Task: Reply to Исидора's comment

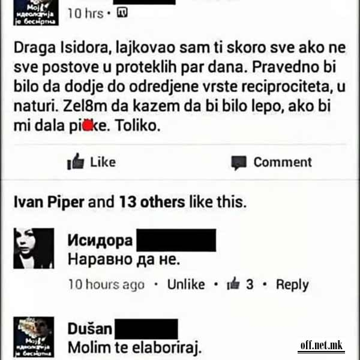Action: pos(292,285)
